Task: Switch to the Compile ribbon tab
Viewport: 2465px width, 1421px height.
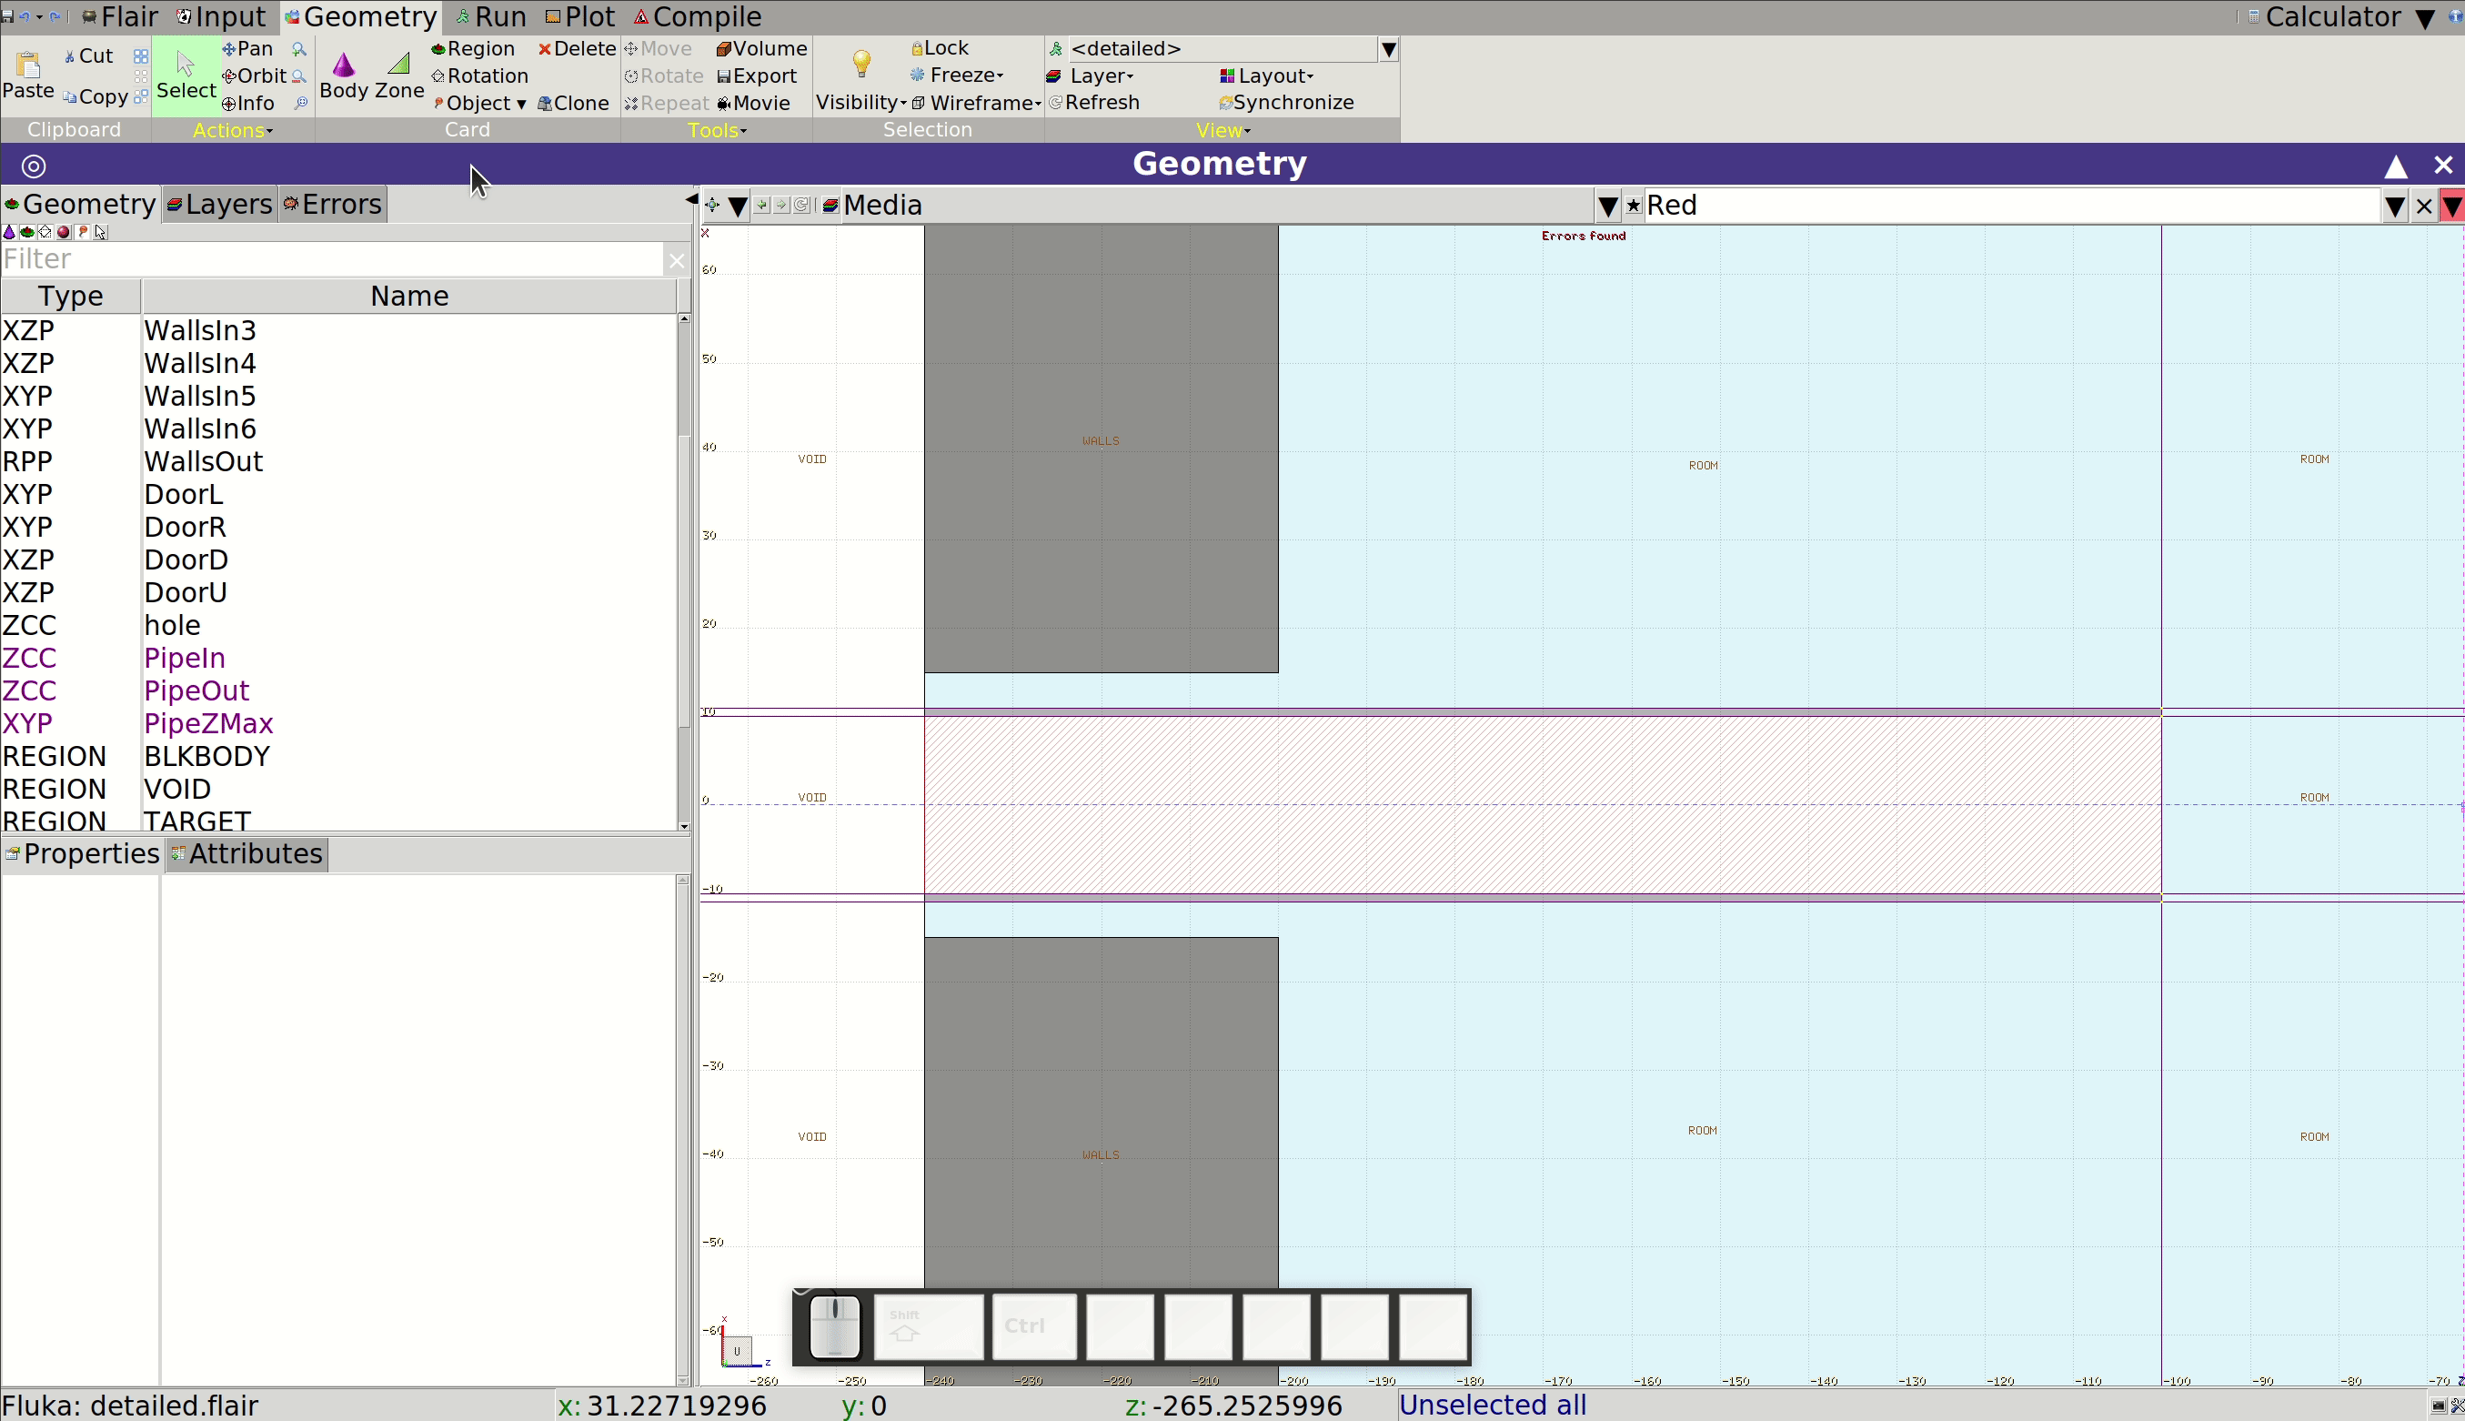Action: (x=698, y=16)
